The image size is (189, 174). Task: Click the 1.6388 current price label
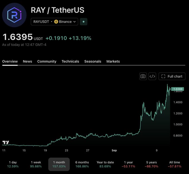click(178, 89)
